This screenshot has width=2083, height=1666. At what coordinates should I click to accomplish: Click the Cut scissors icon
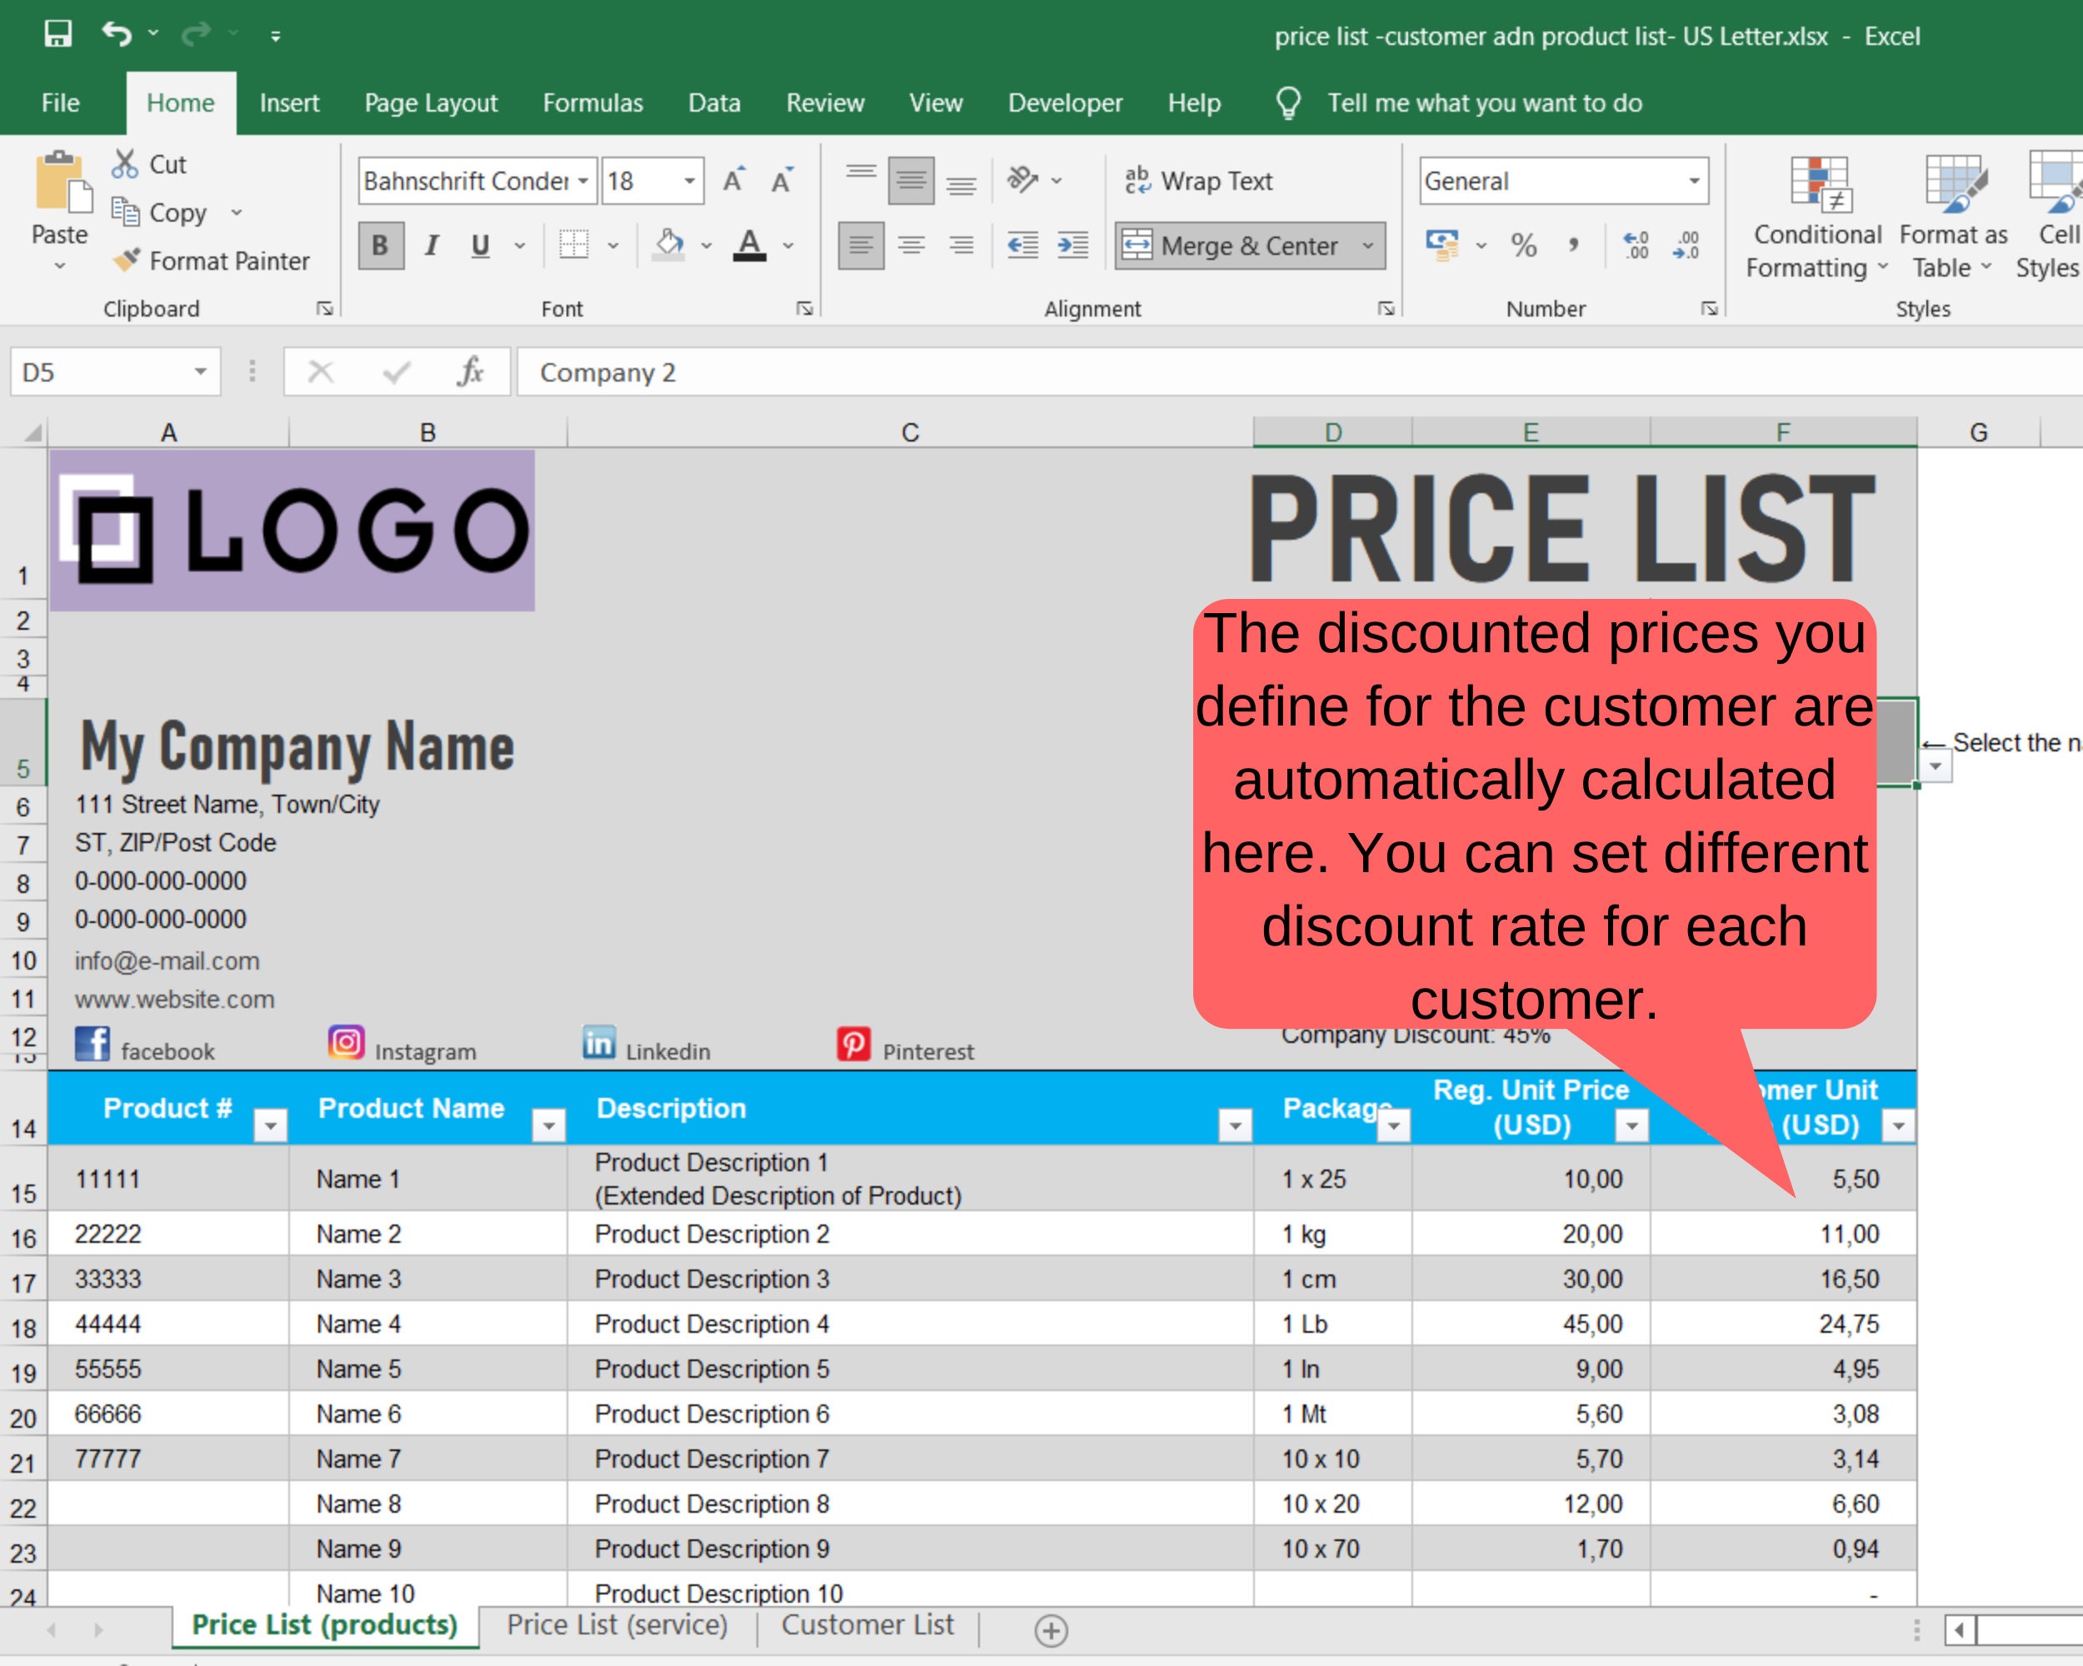tap(125, 164)
